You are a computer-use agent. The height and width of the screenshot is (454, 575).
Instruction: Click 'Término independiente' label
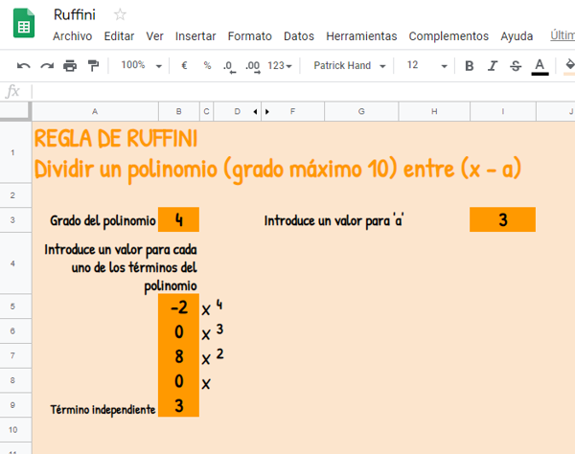[103, 410]
